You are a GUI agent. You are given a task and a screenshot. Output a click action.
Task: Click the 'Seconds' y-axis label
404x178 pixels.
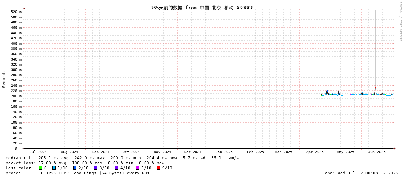[x=4, y=79]
